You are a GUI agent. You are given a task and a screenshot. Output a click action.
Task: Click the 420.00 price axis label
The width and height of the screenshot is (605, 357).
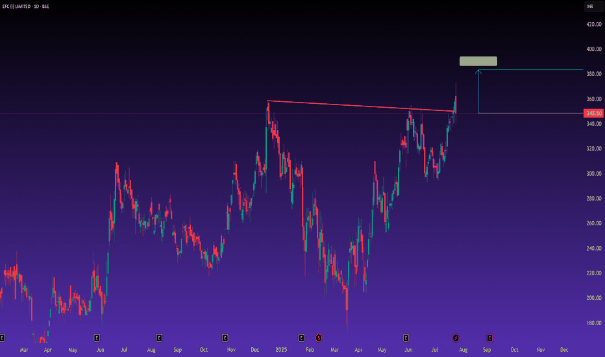(x=594, y=24)
